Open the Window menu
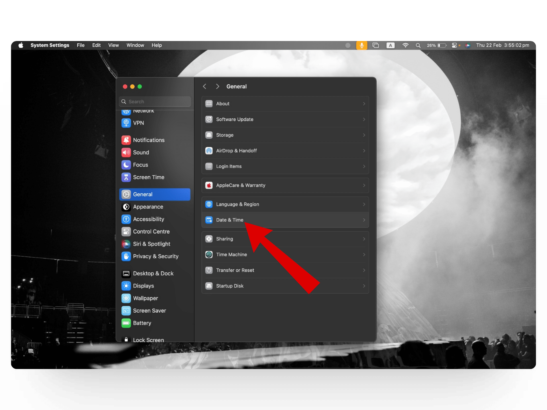This screenshot has height=410, width=547. click(135, 45)
